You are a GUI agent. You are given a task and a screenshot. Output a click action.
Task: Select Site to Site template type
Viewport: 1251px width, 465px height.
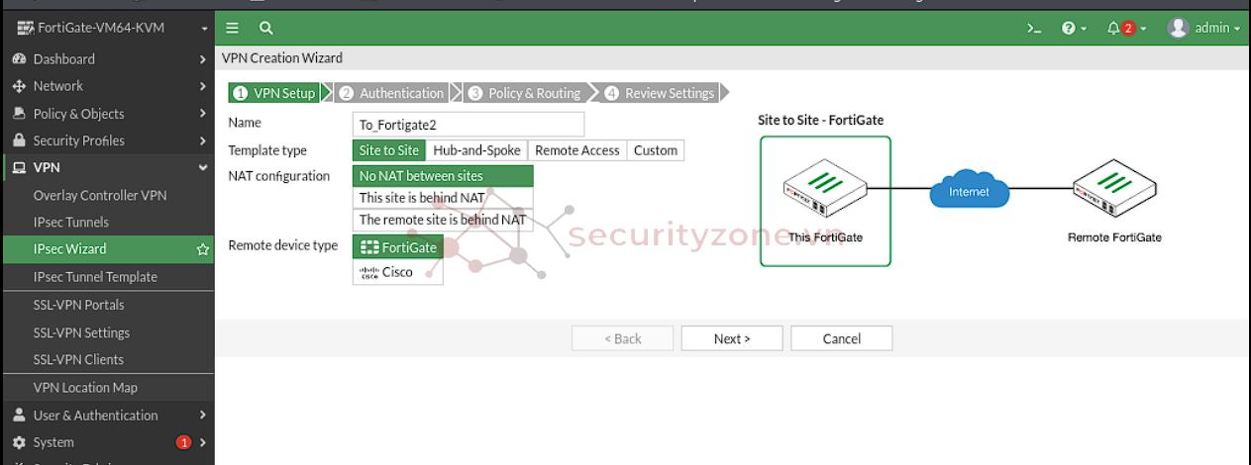pyautogui.click(x=389, y=150)
